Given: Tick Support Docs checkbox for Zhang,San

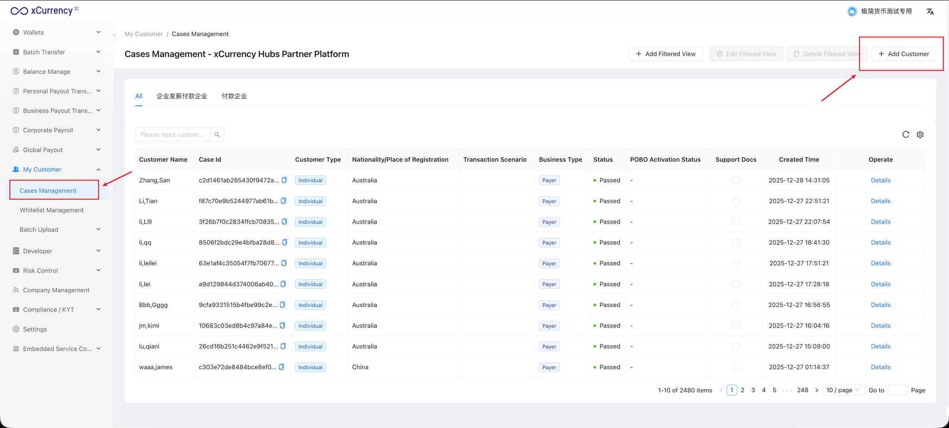Looking at the screenshot, I should 736,180.
